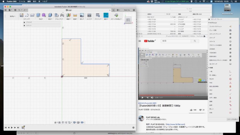The height and width of the screenshot is (135, 240).
Task: Click the perpendicular constraint icon in palette
Action: [x=230, y=94]
